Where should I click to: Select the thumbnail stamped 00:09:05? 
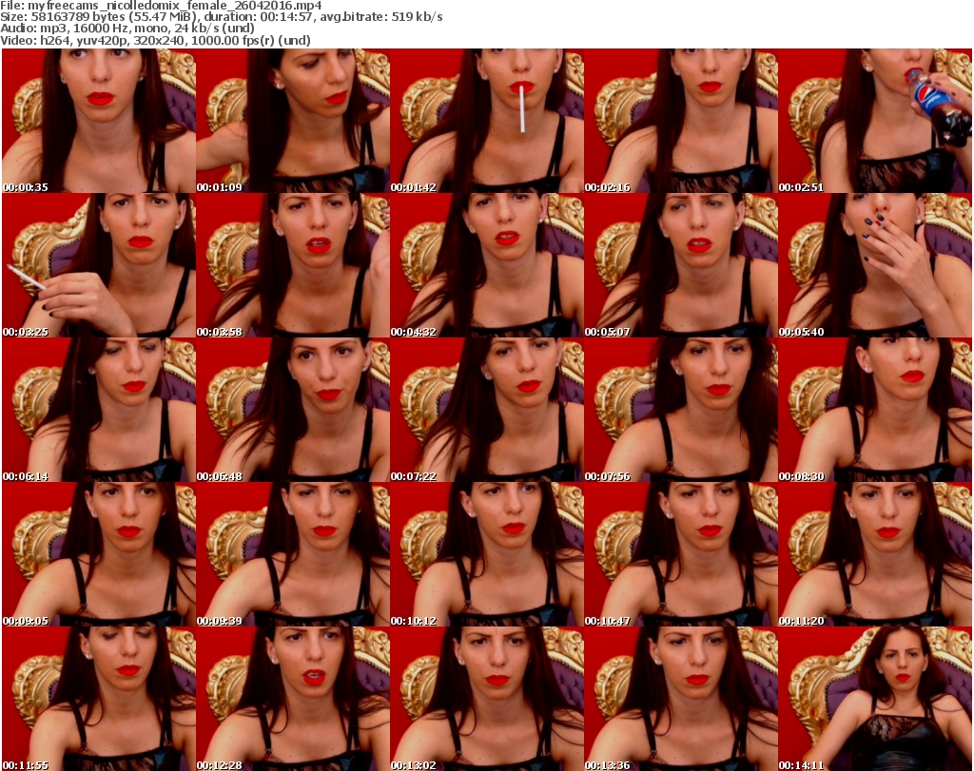point(99,555)
